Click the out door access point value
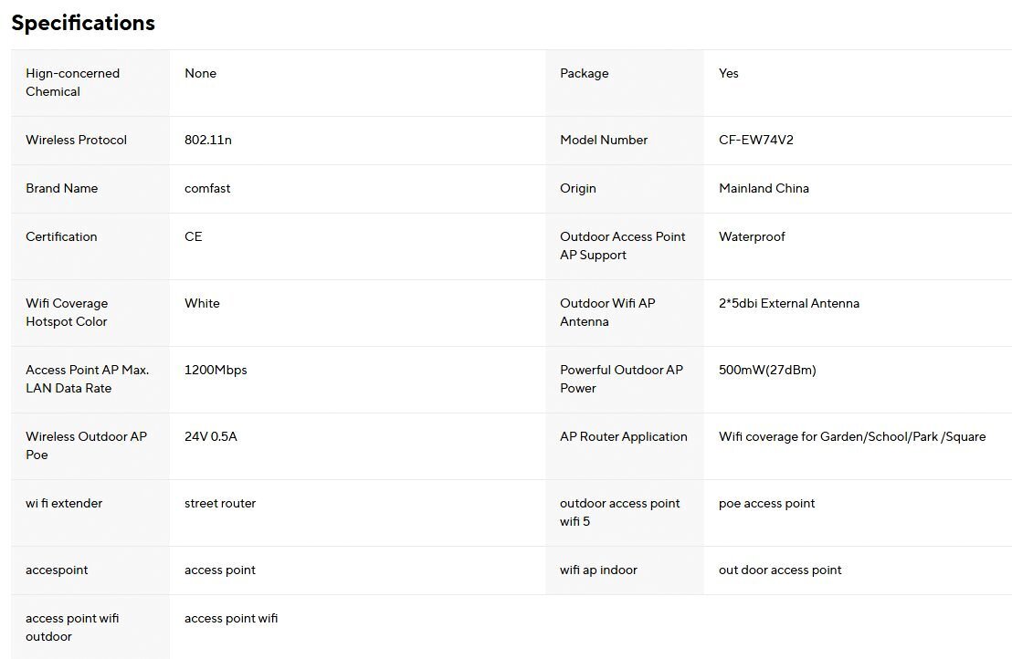This screenshot has height=659, width=1012. [780, 570]
